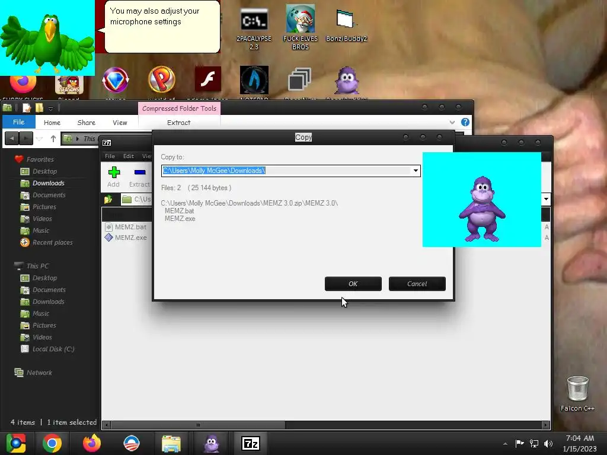
Task: Open BonziBuddy from the taskbar
Action: coord(212,443)
